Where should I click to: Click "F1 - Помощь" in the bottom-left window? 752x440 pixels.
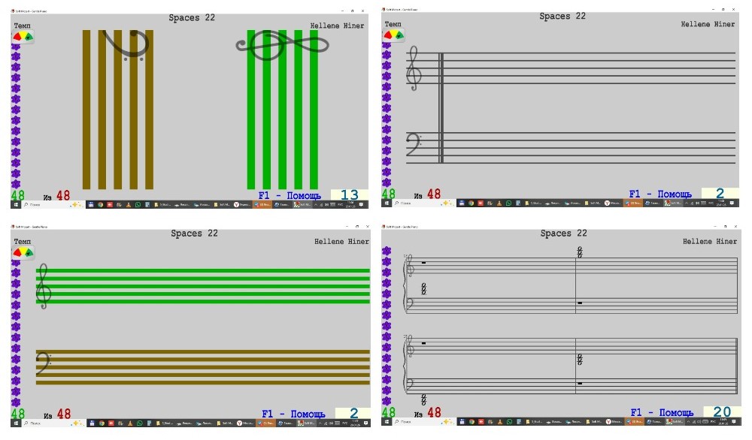tap(293, 414)
